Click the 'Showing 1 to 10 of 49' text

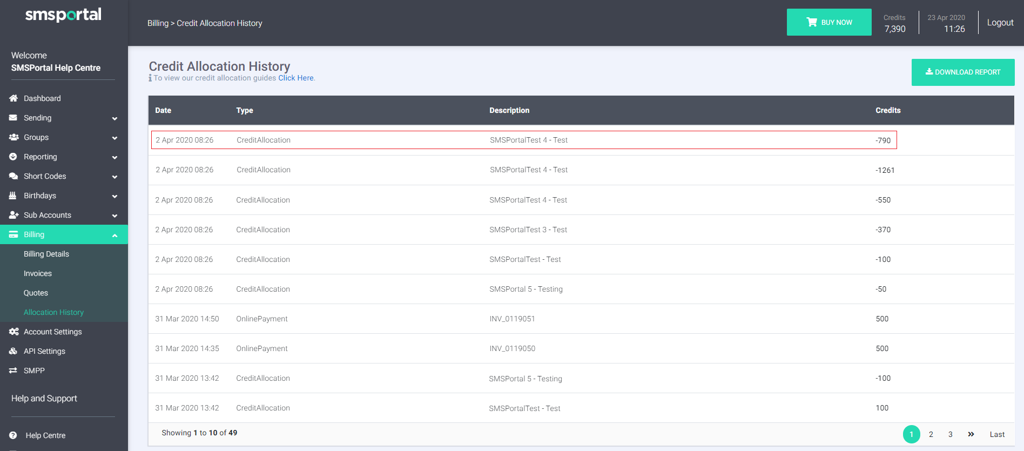tap(199, 433)
